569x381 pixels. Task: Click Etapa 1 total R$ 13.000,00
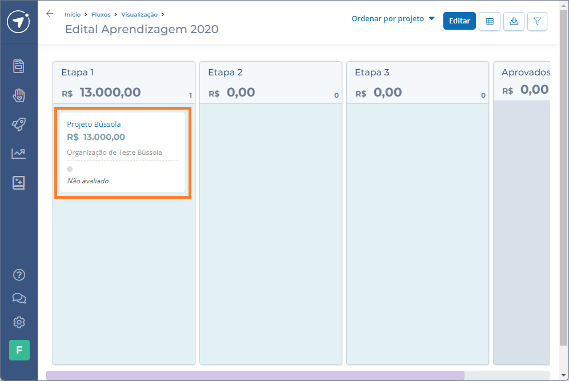coord(101,92)
